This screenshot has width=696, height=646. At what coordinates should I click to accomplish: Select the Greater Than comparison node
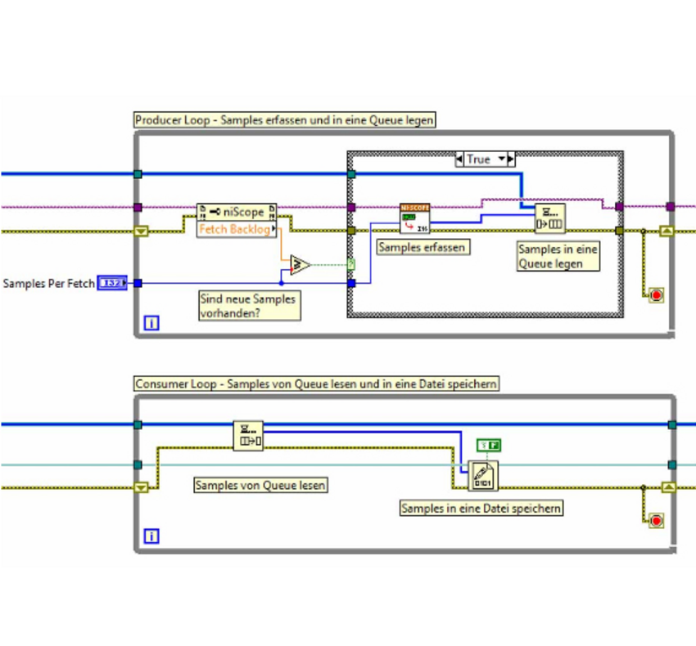300,264
